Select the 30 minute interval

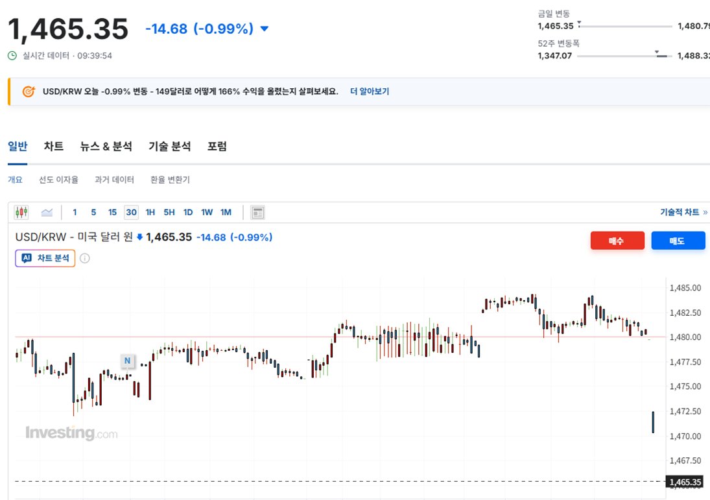(x=132, y=213)
